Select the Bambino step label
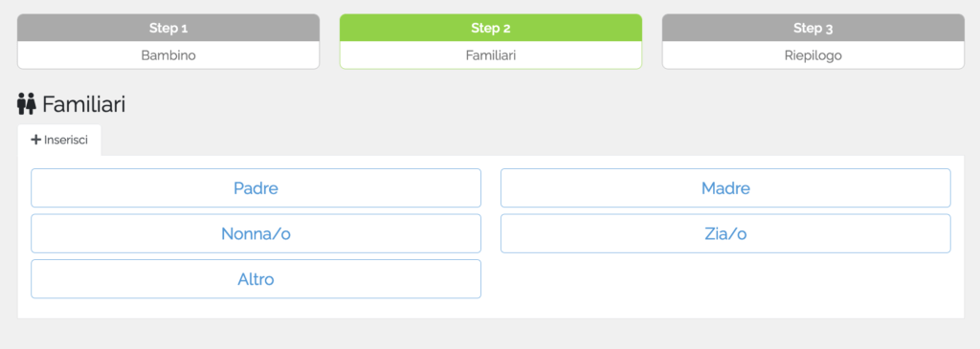 pos(168,55)
